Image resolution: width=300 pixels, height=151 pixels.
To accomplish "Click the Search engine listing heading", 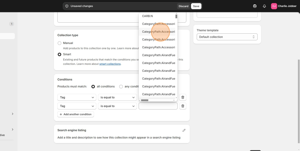I will pyautogui.click(x=72, y=130).
